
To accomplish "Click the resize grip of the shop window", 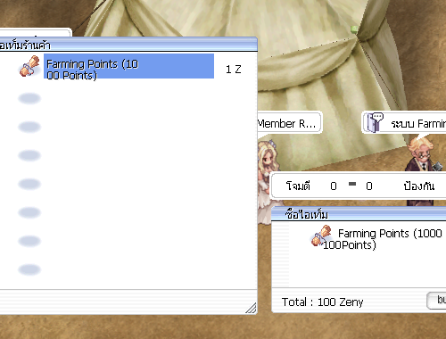I will (x=251, y=308).
